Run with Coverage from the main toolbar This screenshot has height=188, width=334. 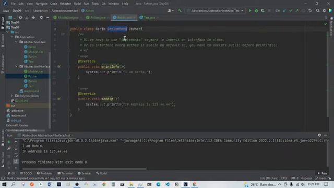[263, 10]
